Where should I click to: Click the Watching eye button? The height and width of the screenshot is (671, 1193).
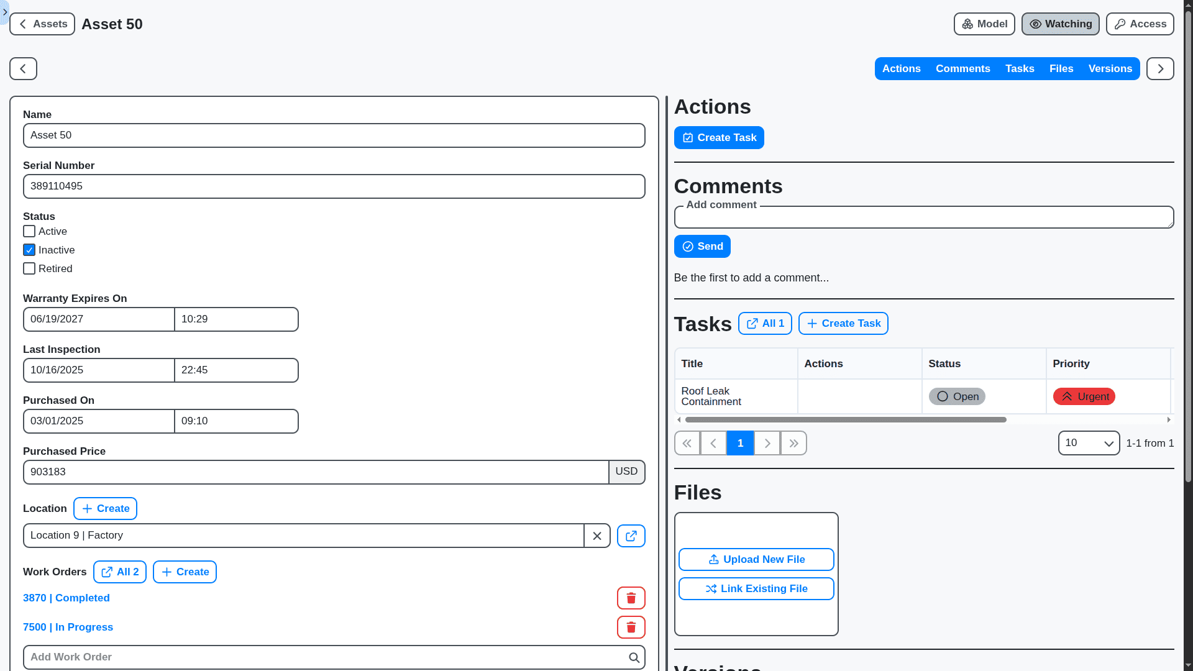(x=1060, y=24)
